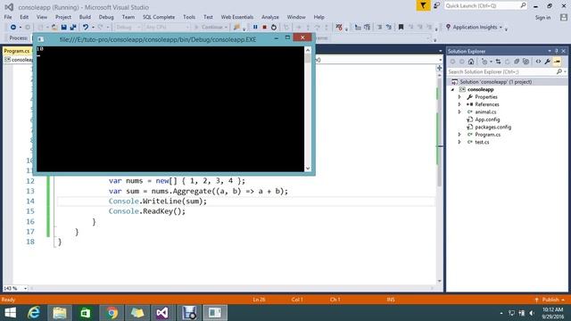This screenshot has width=571, height=321.
Task: Toggle Preview Selected Items in Solution Explorer
Action: (x=557, y=62)
